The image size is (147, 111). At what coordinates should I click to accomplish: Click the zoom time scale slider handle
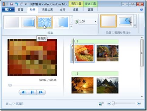[x=113, y=103]
